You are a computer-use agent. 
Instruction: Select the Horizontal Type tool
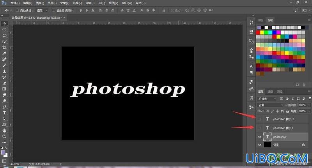4,113
